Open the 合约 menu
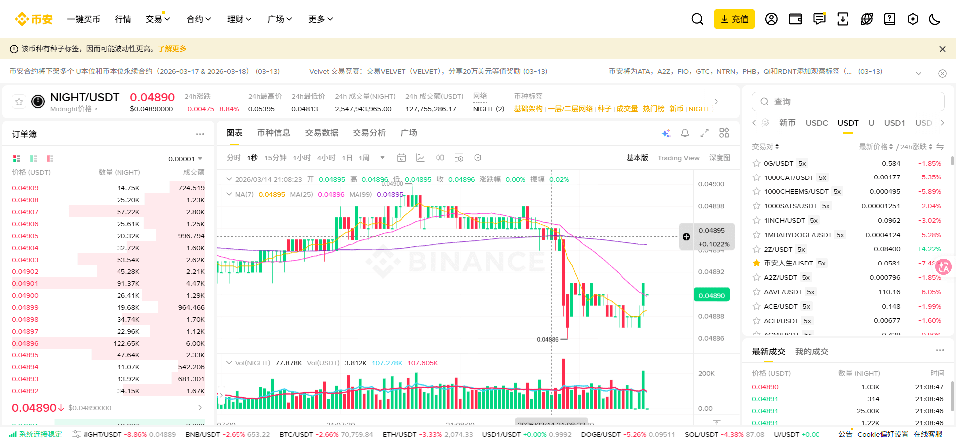The height and width of the screenshot is (441, 956). tap(199, 19)
